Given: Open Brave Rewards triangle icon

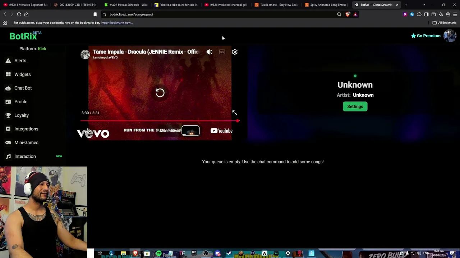Looking at the screenshot, I should click(x=355, y=14).
